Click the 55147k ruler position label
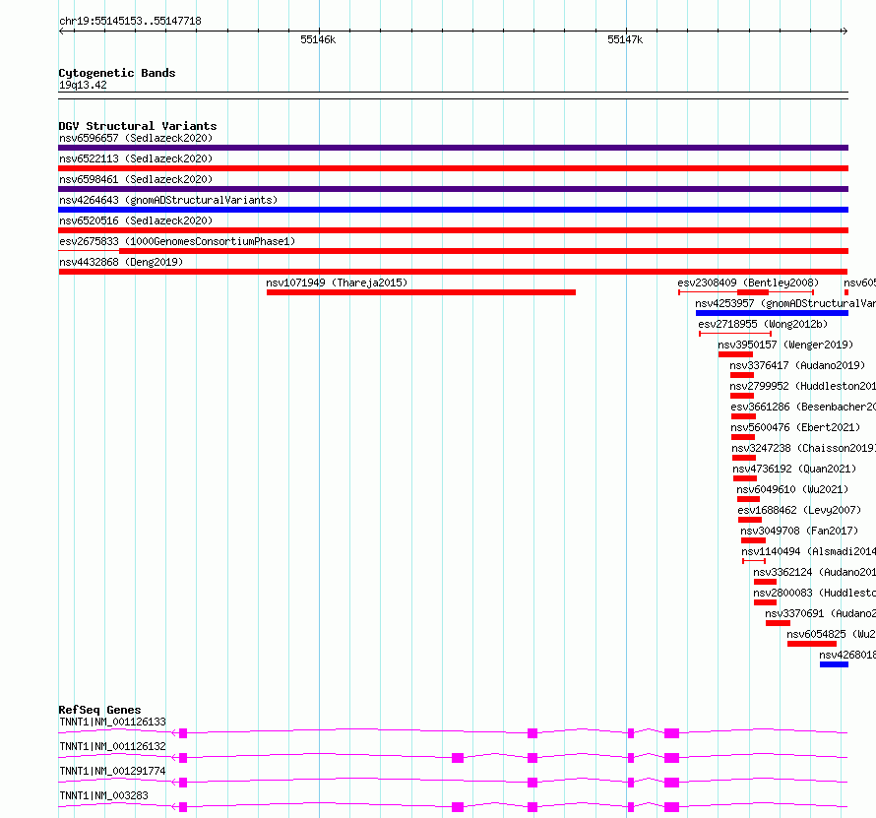 tap(625, 39)
